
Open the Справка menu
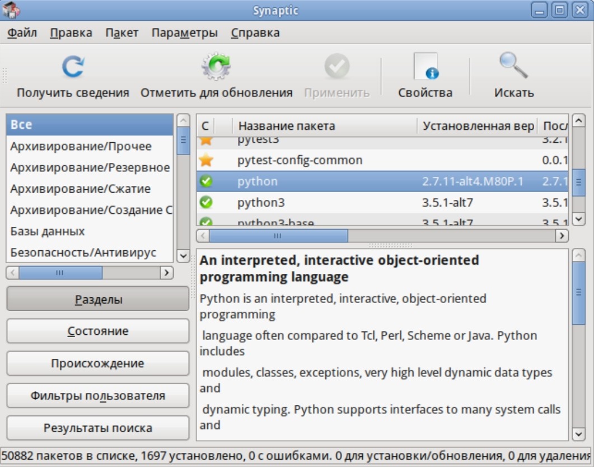(255, 32)
